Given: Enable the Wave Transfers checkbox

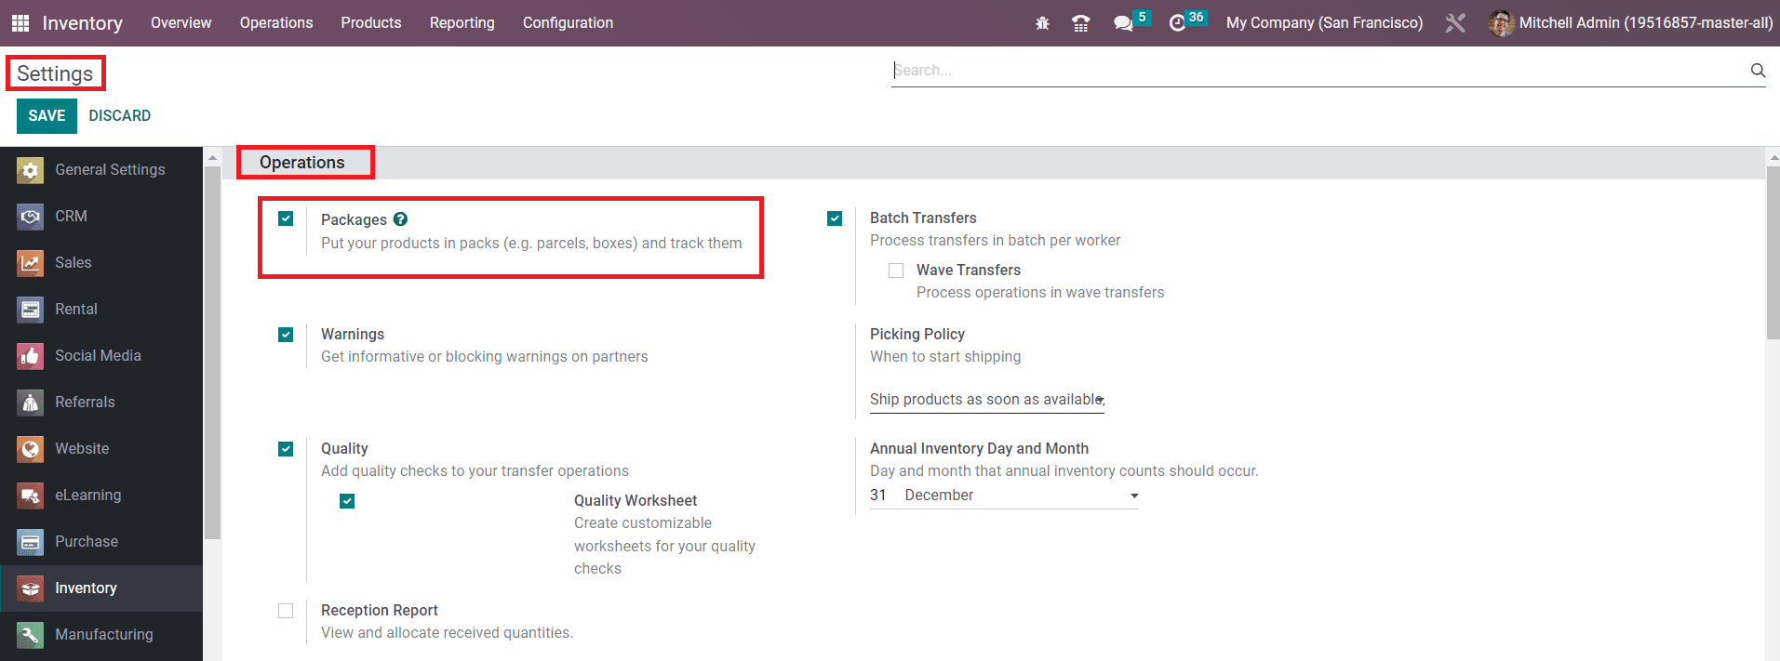Looking at the screenshot, I should tap(896, 271).
